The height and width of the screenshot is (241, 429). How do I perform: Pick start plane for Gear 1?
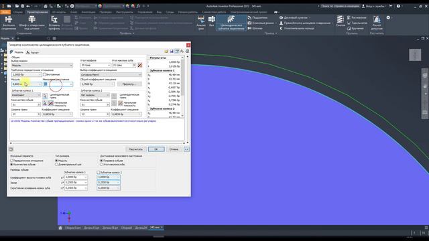tap(45, 103)
